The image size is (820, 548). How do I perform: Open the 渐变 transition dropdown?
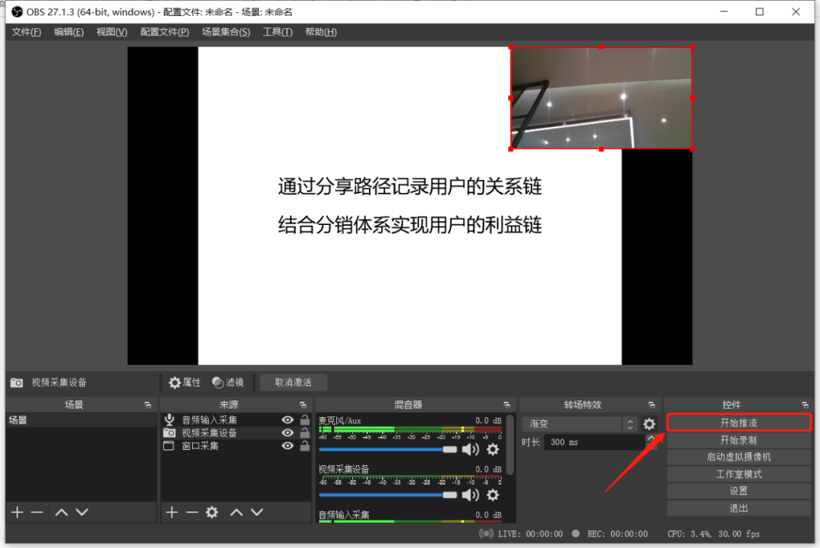pos(576,424)
